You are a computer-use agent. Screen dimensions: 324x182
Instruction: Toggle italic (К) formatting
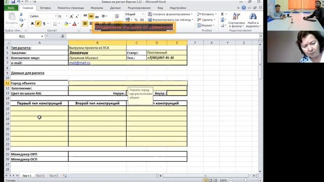coord(38,24)
